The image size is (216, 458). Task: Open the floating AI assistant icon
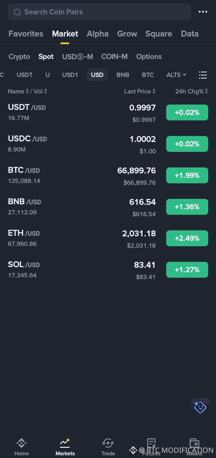coord(200,406)
